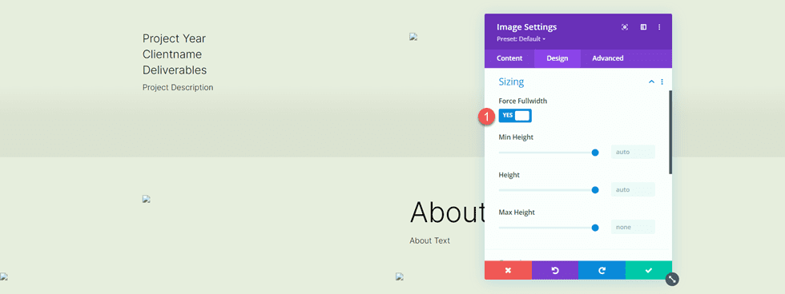Click the Clientname text
Image resolution: width=785 pixels, height=294 pixels.
(x=172, y=54)
